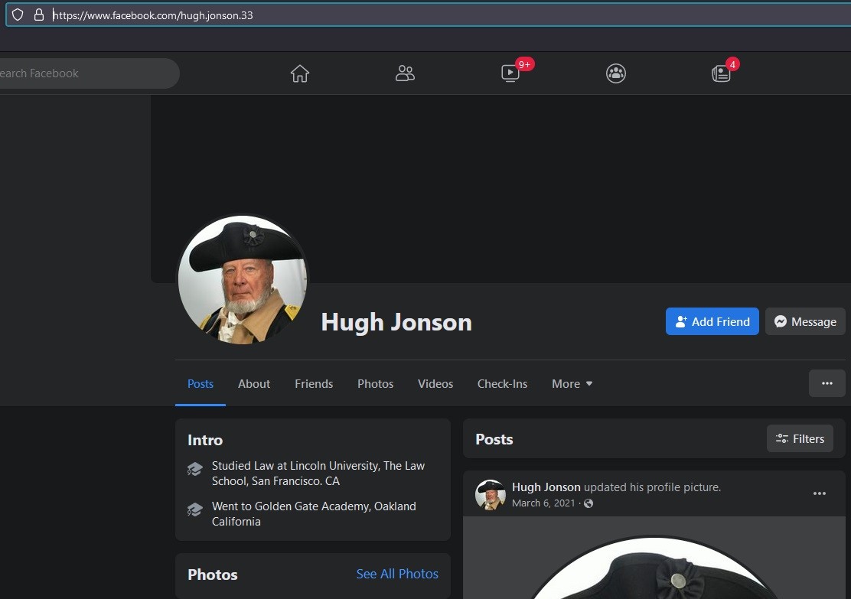Expand the More dropdown tab

coord(572,384)
